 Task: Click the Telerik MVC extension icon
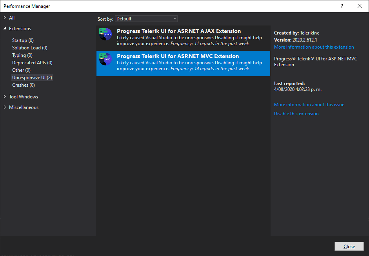(105, 59)
